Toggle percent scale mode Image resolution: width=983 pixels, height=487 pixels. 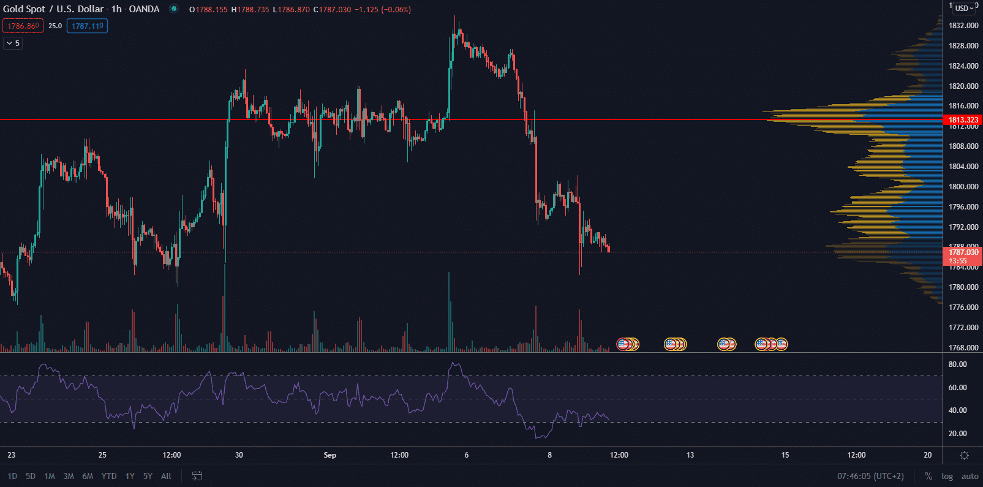[x=928, y=476]
